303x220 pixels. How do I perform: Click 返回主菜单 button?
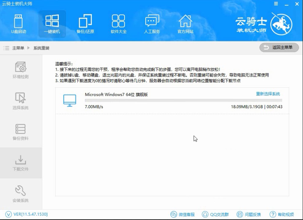(x=279, y=47)
